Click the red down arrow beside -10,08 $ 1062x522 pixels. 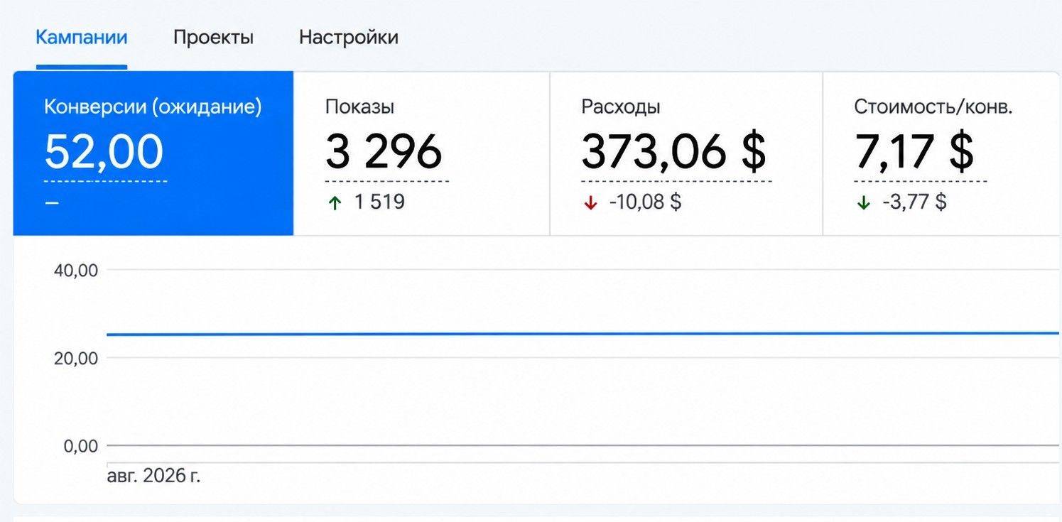[x=590, y=202]
